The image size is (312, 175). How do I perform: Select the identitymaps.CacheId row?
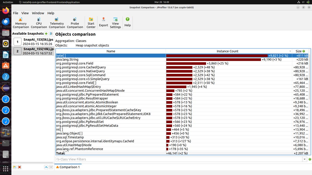click(x=182, y=141)
